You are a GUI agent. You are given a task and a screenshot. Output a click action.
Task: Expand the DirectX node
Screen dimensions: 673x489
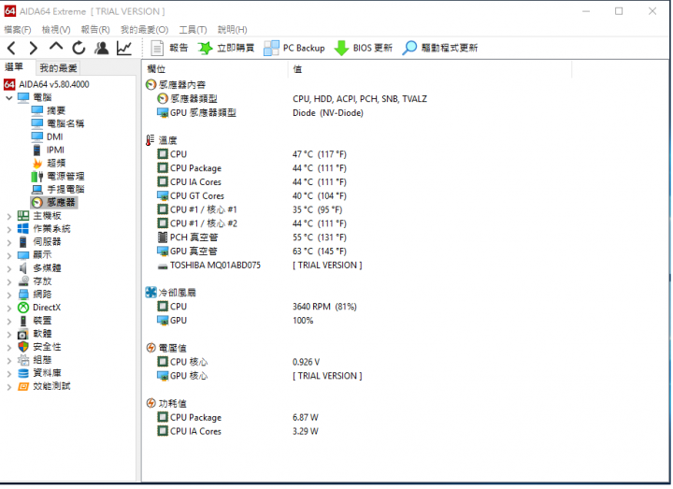click(x=9, y=309)
